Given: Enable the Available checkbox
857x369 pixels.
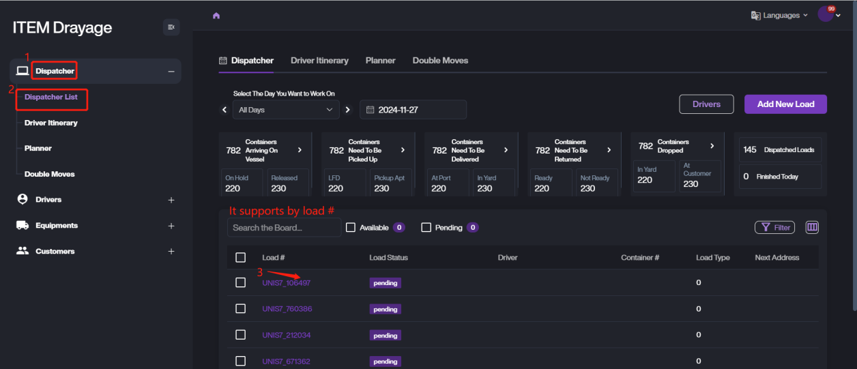Looking at the screenshot, I should (x=351, y=228).
